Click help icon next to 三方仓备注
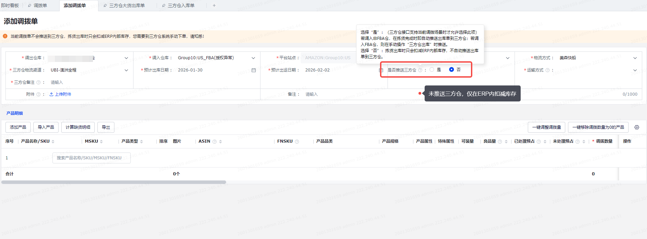Viewport: 647px width, 239px height. tap(38, 82)
